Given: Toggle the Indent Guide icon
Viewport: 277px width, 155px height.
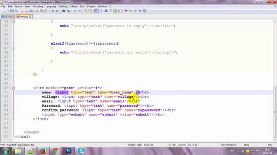Looking at the screenshot, I should click(106, 11).
